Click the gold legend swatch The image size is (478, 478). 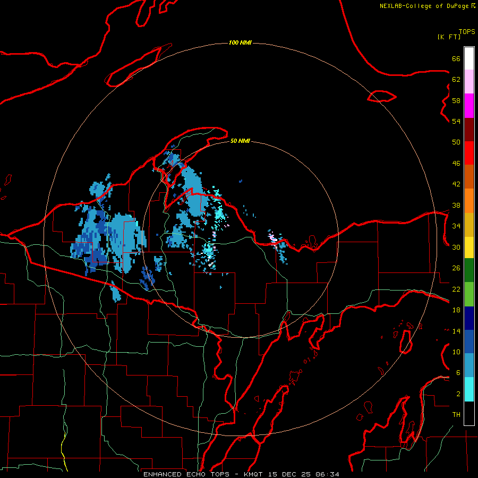point(469,225)
